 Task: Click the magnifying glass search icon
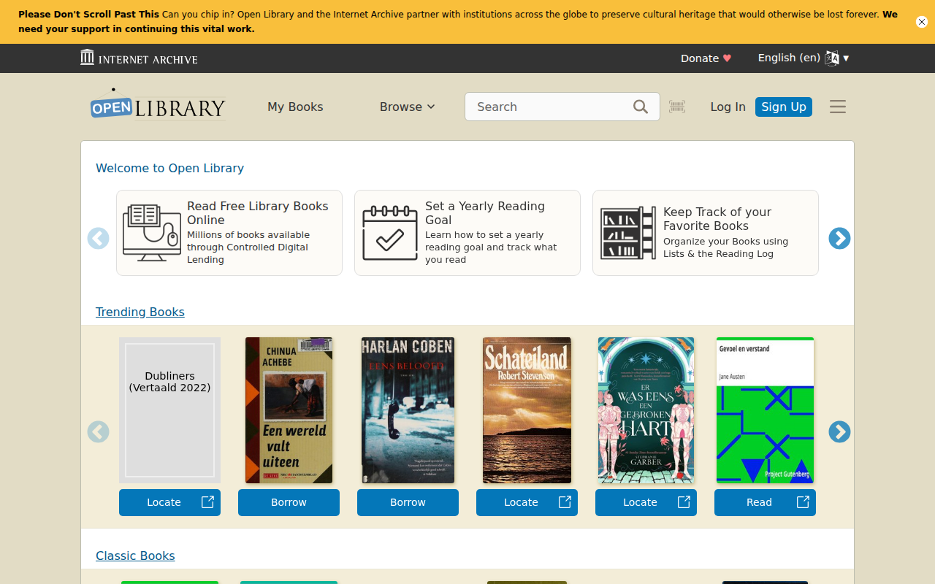(x=641, y=107)
